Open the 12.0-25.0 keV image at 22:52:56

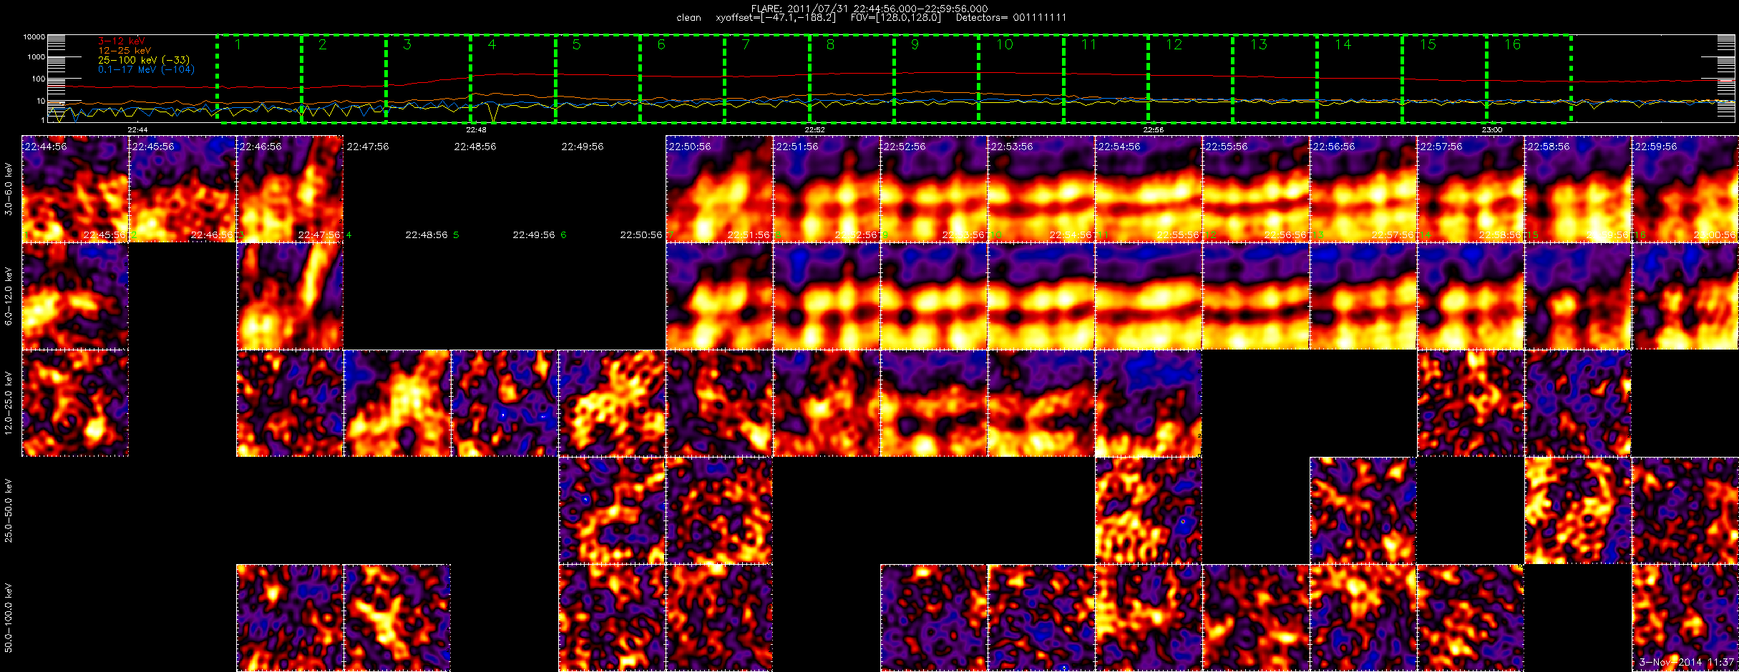point(934,403)
